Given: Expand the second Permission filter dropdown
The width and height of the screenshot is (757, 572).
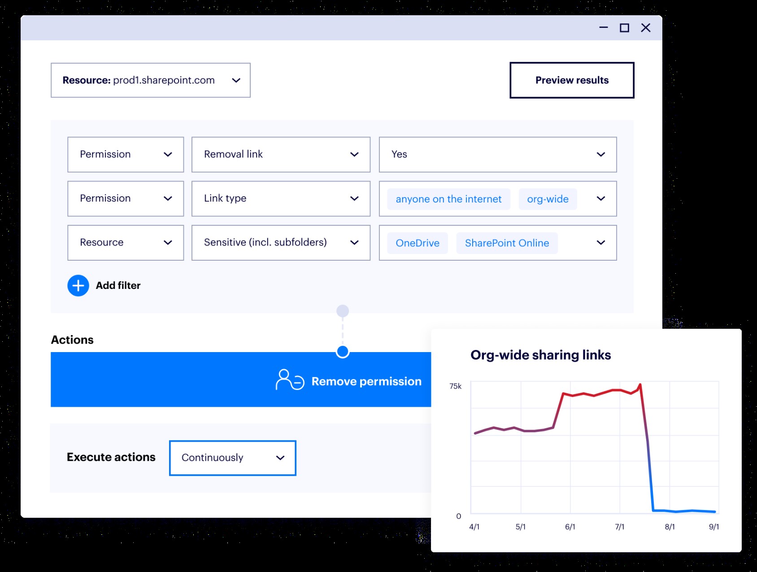Looking at the screenshot, I should click(x=126, y=198).
